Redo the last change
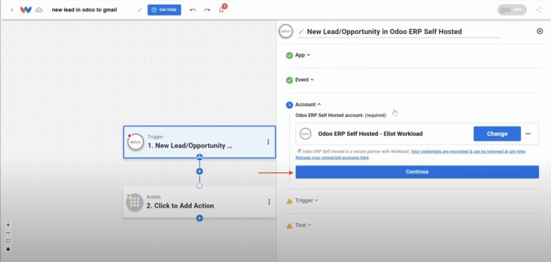551x262 pixels. pyautogui.click(x=207, y=10)
